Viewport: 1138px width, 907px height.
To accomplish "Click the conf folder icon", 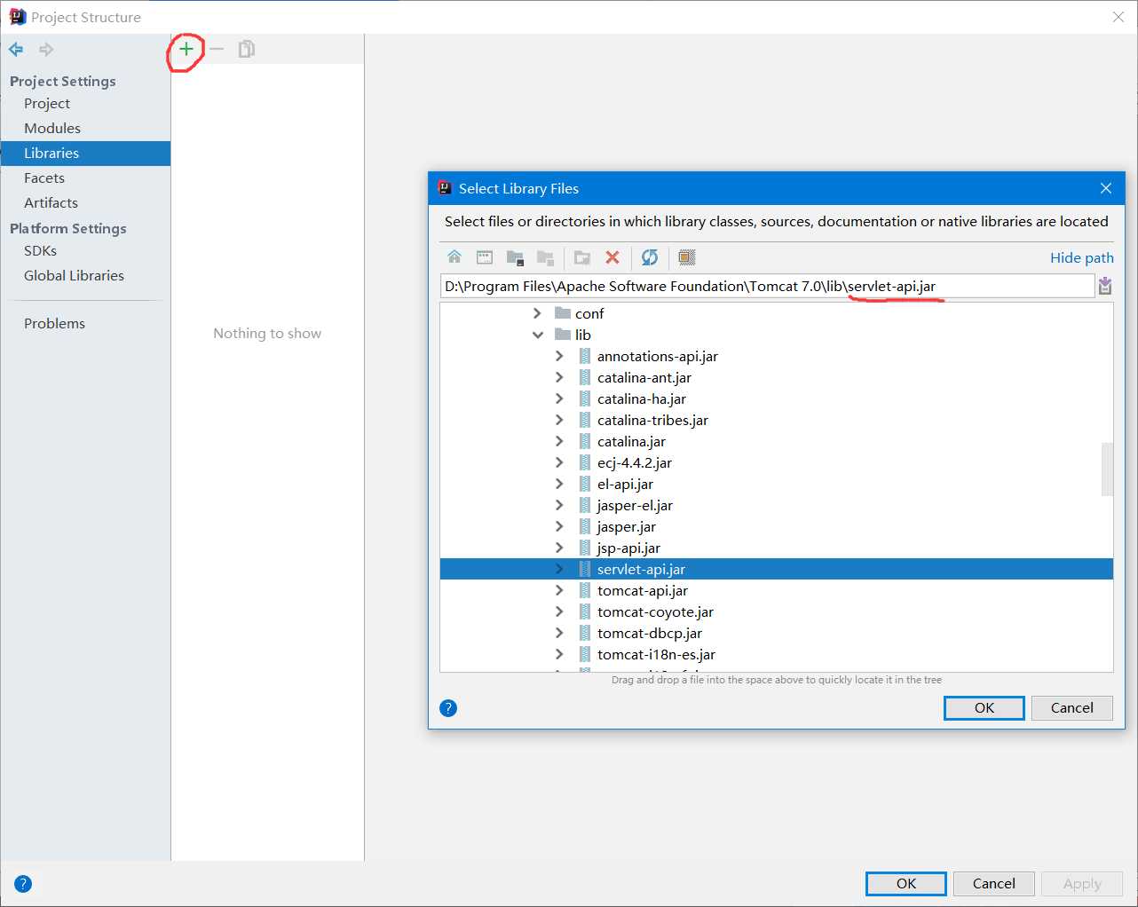I will click(563, 313).
